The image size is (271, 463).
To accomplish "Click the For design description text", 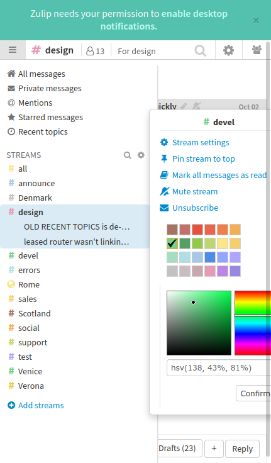I will tap(136, 52).
